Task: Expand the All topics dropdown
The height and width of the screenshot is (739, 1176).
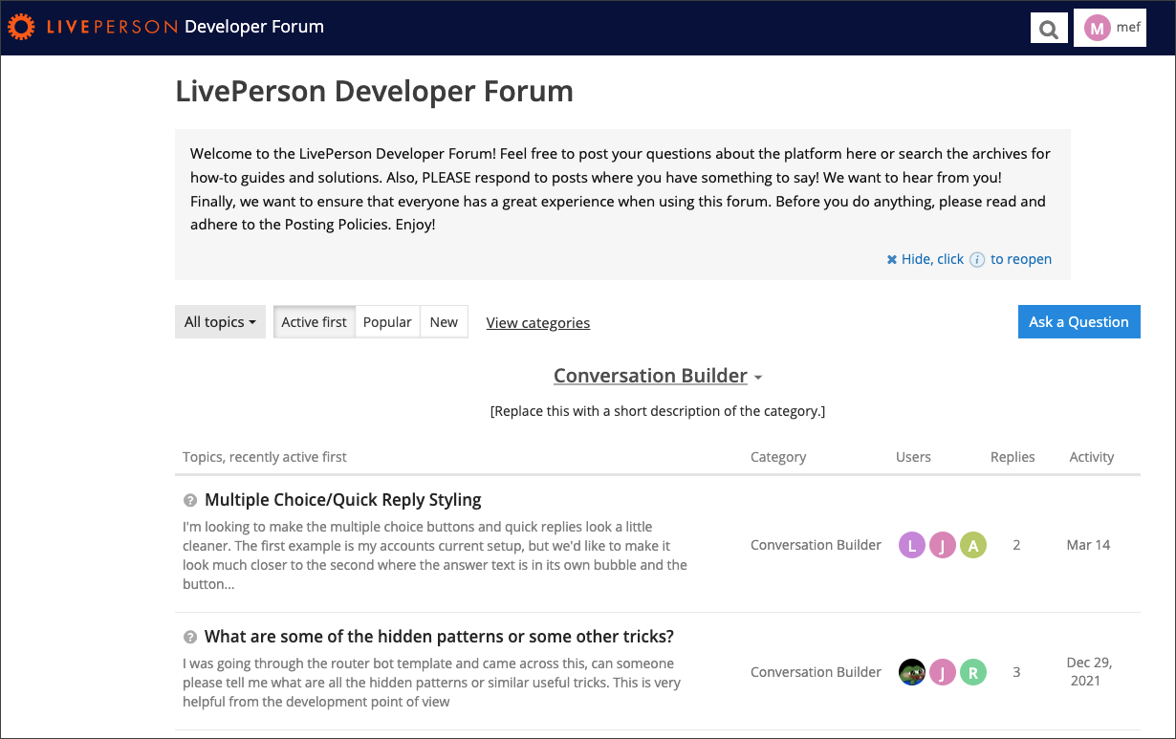Action: 220,322
